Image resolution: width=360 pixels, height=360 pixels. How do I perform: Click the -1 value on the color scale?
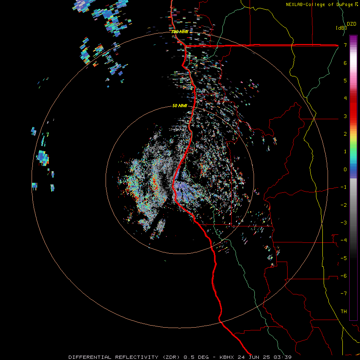344,187
